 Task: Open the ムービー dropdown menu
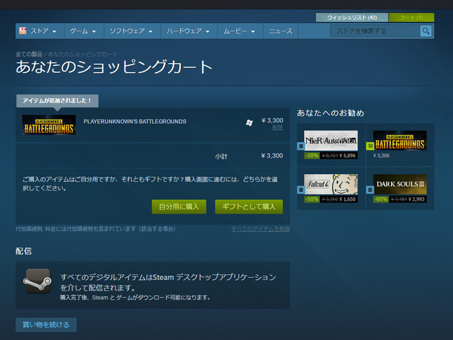point(239,31)
